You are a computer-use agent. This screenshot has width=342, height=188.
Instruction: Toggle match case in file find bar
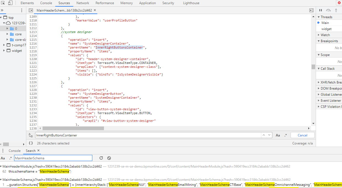tap(278, 135)
